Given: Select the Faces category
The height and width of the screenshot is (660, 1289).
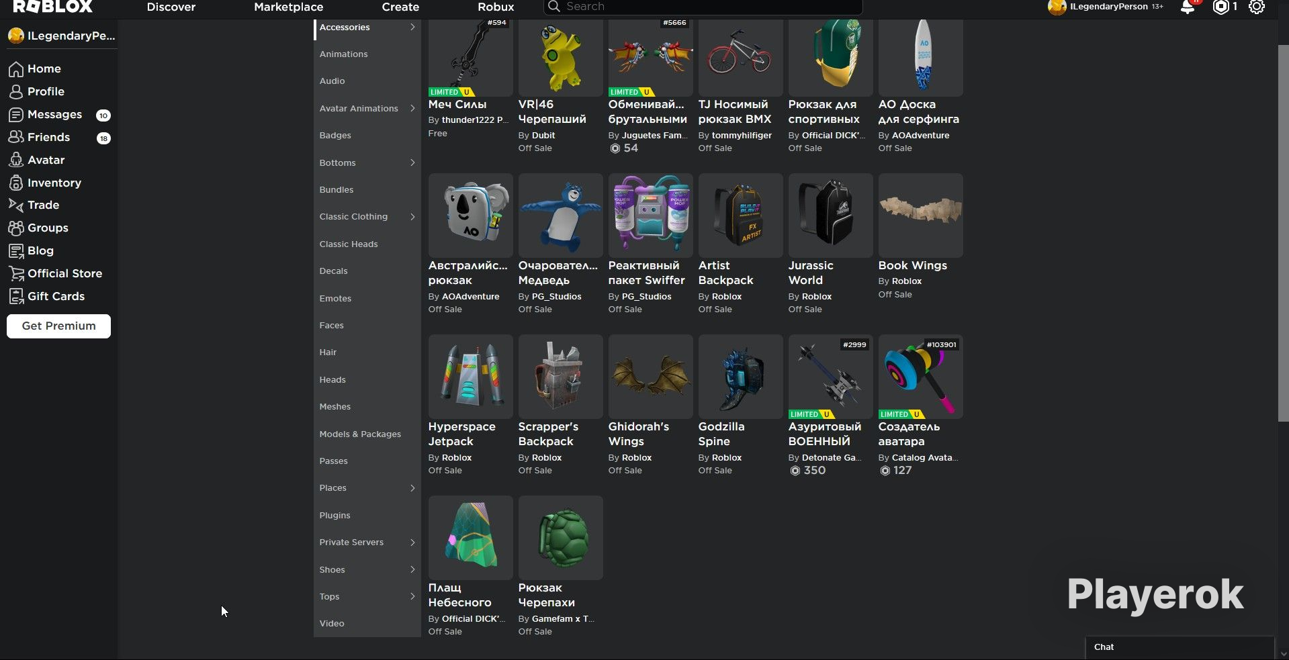Looking at the screenshot, I should [x=331, y=326].
